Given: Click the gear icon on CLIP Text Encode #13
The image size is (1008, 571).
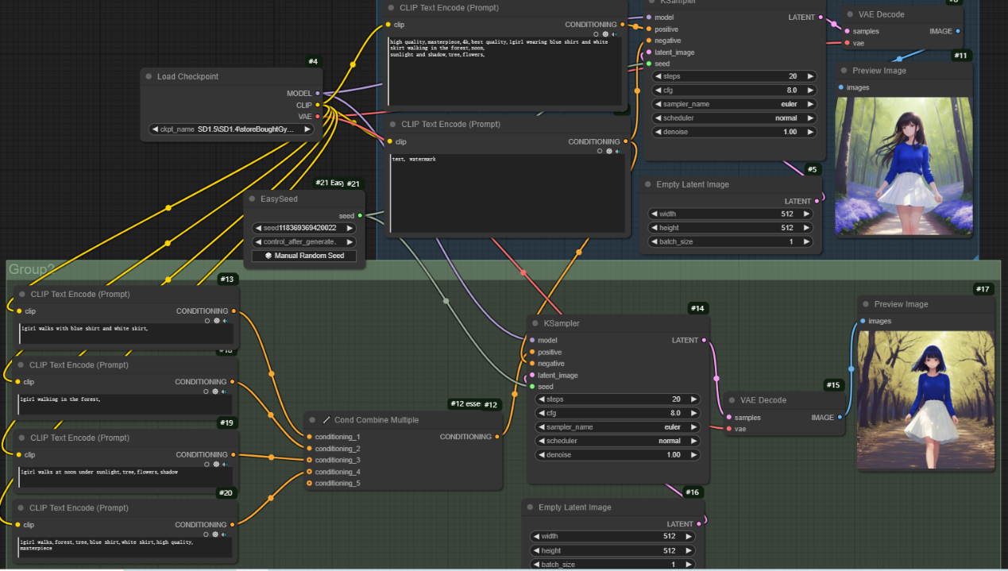Looking at the screenshot, I should coord(216,321).
